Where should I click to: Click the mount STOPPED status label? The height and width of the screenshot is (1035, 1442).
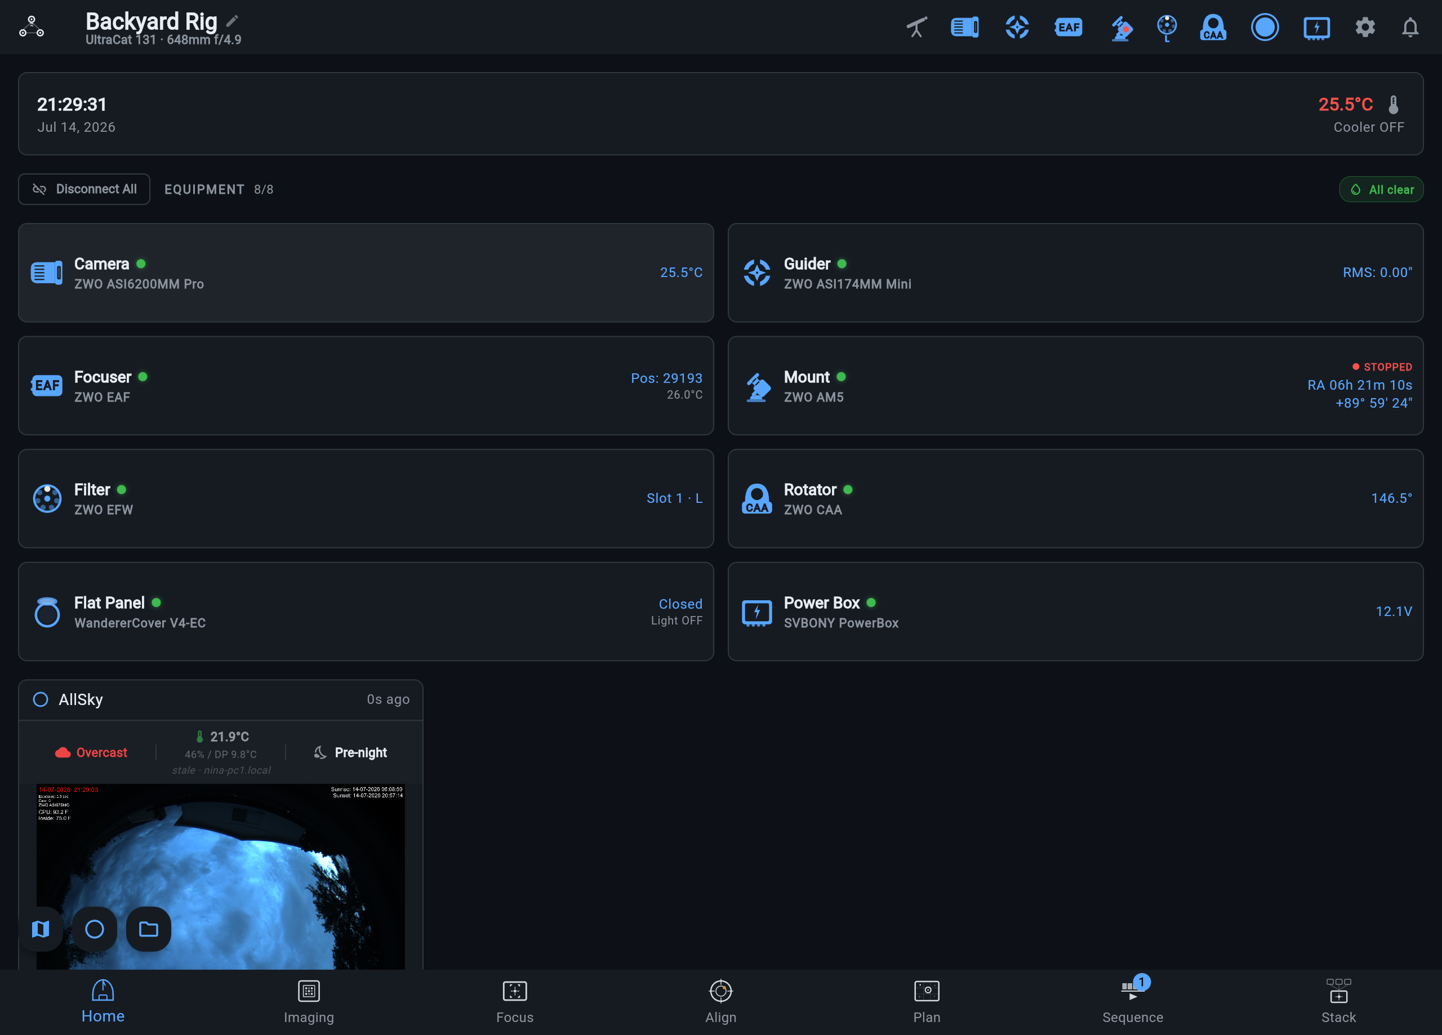click(1382, 367)
